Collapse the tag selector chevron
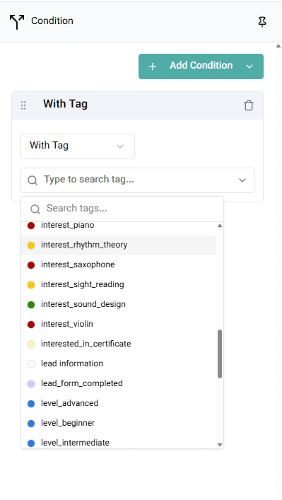Viewport: 282px width, 500px height. (242, 180)
